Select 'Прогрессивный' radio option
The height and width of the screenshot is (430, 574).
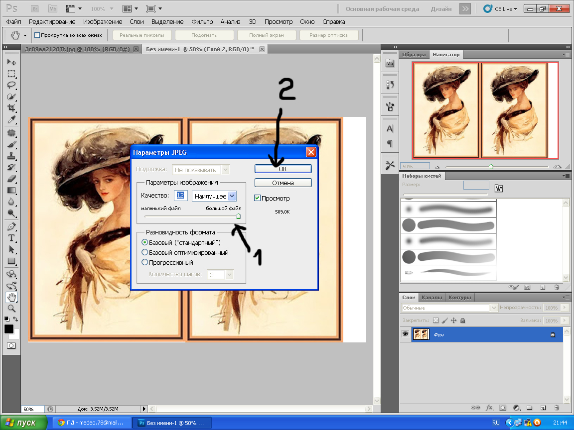[x=144, y=262]
